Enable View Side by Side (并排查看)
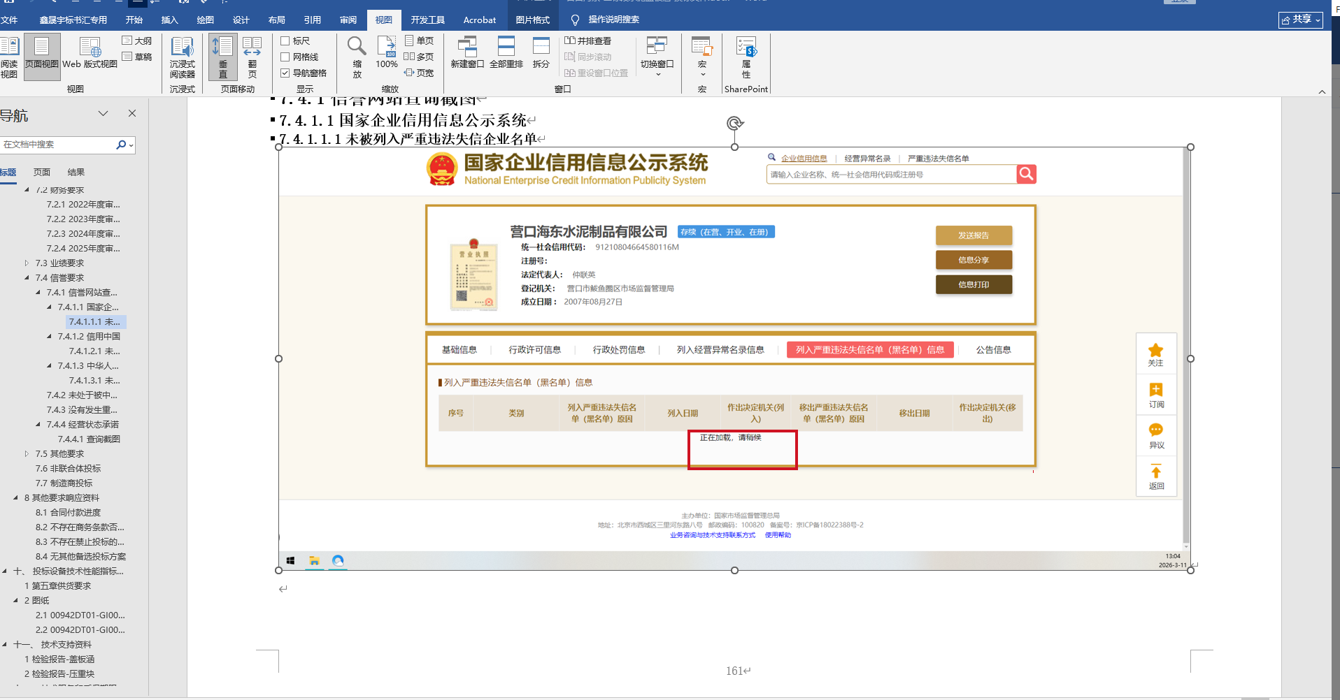This screenshot has height=700, width=1340. point(588,41)
